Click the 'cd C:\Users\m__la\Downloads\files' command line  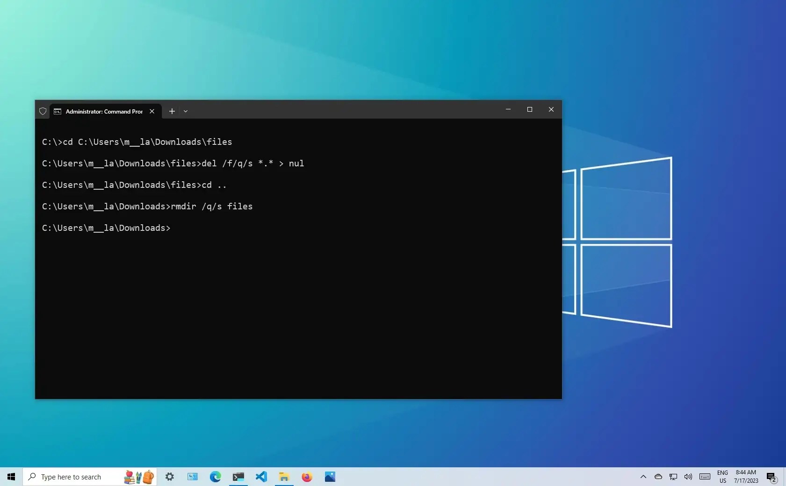(x=137, y=142)
